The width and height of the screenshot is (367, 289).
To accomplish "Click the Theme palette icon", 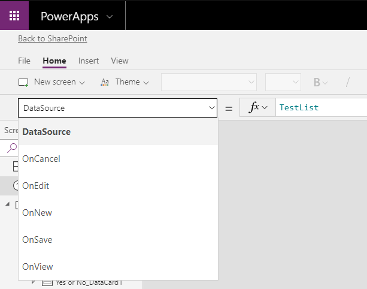I will coord(105,82).
